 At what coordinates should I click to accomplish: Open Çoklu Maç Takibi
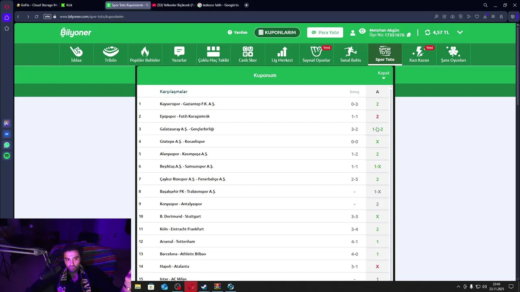(x=213, y=54)
